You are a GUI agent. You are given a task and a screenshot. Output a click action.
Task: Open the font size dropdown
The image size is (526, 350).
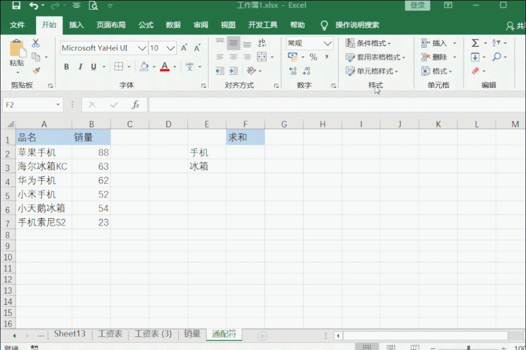point(171,48)
